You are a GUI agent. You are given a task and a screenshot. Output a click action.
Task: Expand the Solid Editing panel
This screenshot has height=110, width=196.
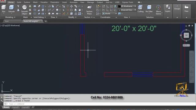40,17
